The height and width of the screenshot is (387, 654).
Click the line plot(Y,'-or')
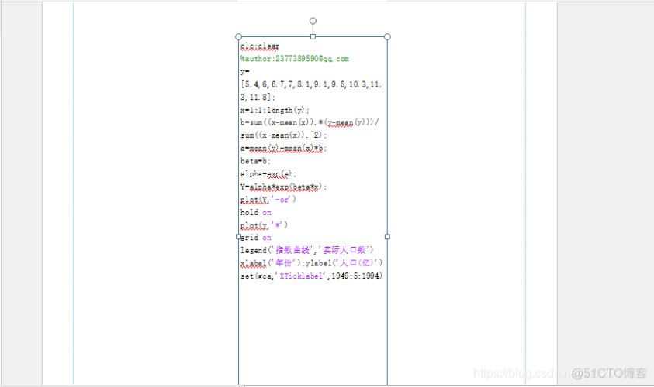tap(268, 200)
